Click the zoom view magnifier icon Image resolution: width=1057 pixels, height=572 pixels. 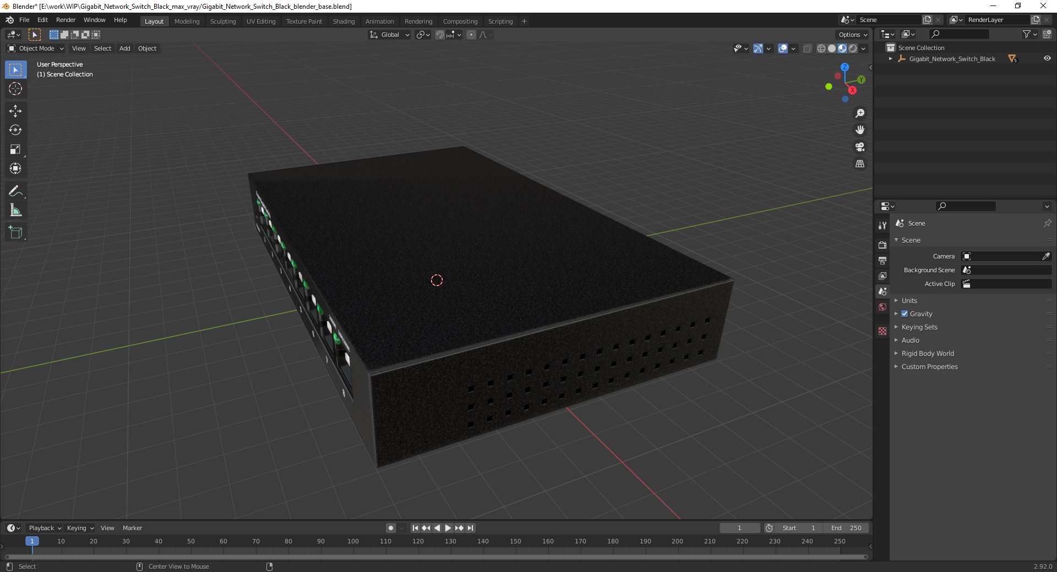click(x=860, y=113)
